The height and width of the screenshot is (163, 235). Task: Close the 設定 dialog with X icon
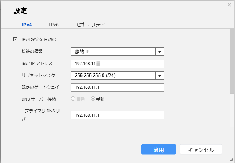pos(229,5)
